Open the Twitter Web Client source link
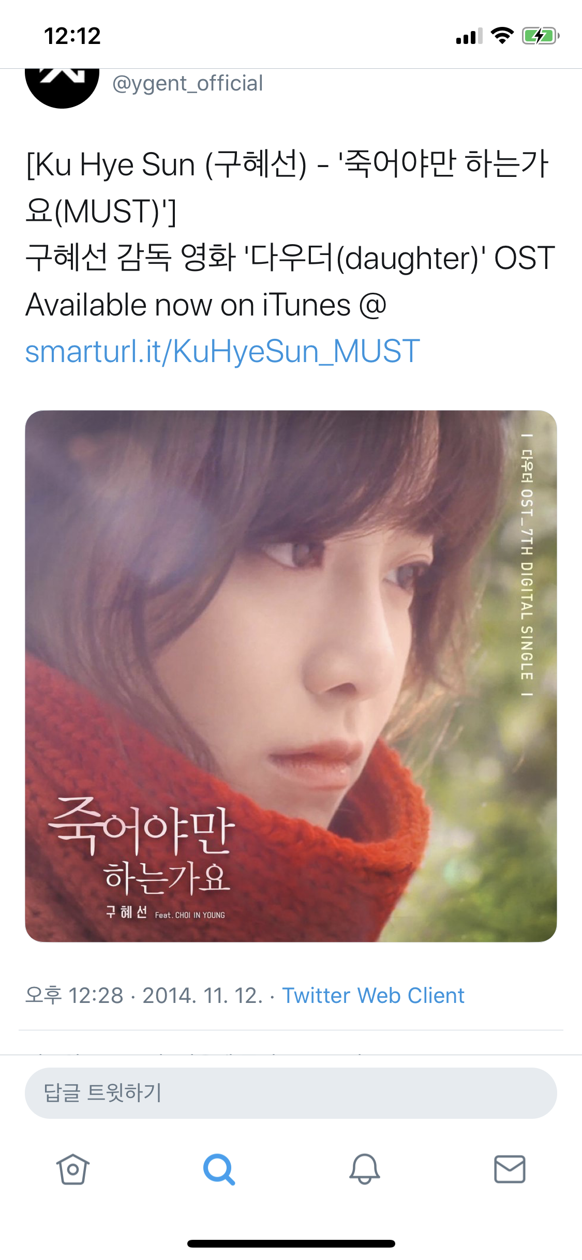Viewport: 582px width, 1260px height. point(373,996)
